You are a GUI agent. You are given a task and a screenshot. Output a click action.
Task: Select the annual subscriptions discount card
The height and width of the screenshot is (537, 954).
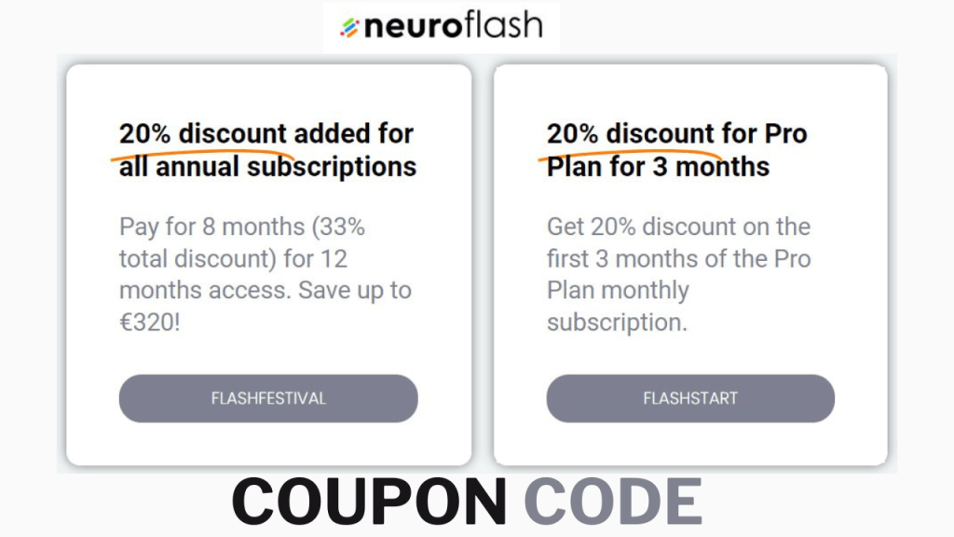pyautogui.click(x=268, y=264)
